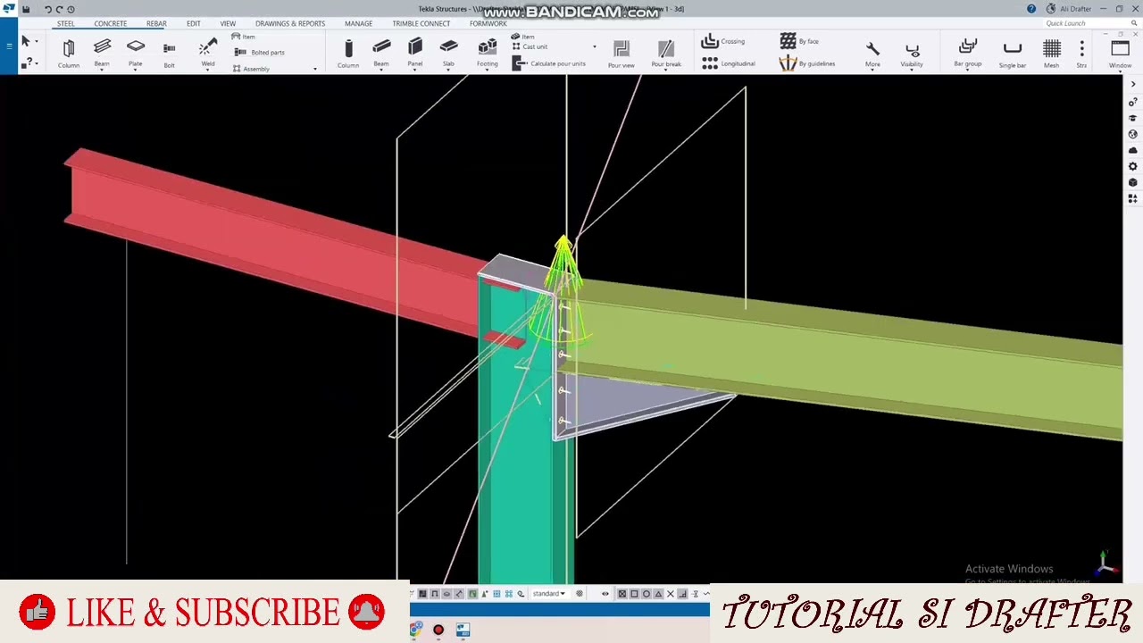Viewport: 1143px width, 643px height.
Task: Click Calculate pour units
Action: point(549,63)
